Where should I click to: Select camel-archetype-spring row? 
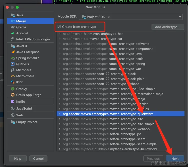[x=121, y=64]
